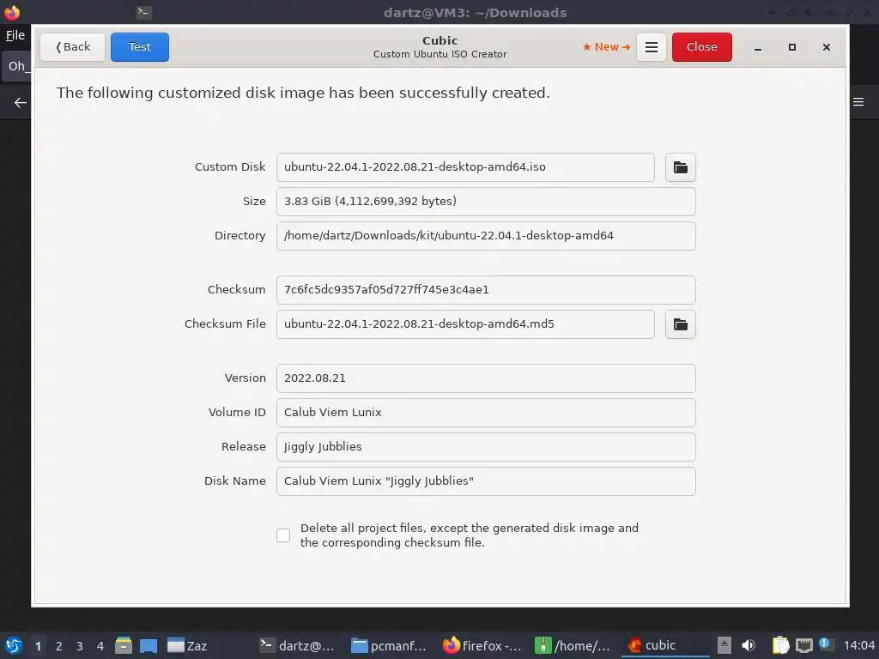This screenshot has height=659, width=879.
Task: Minimize the Cubic window
Action: point(758,48)
